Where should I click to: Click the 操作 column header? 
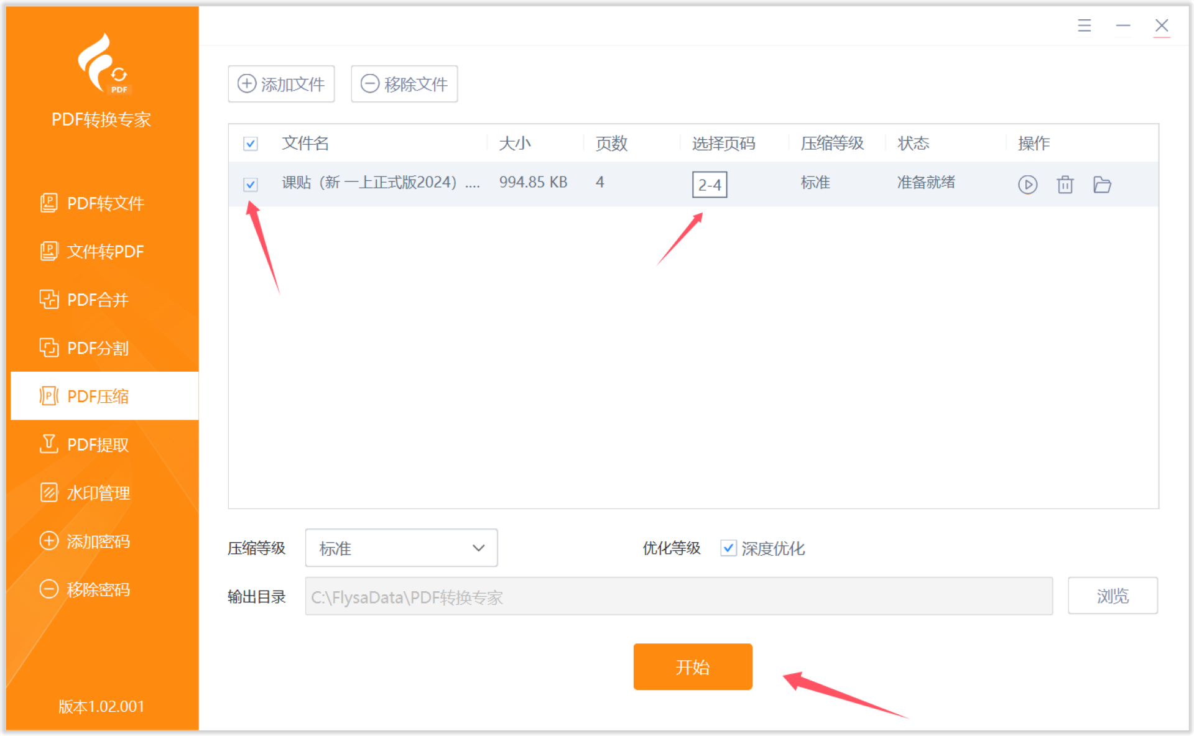coord(1034,144)
